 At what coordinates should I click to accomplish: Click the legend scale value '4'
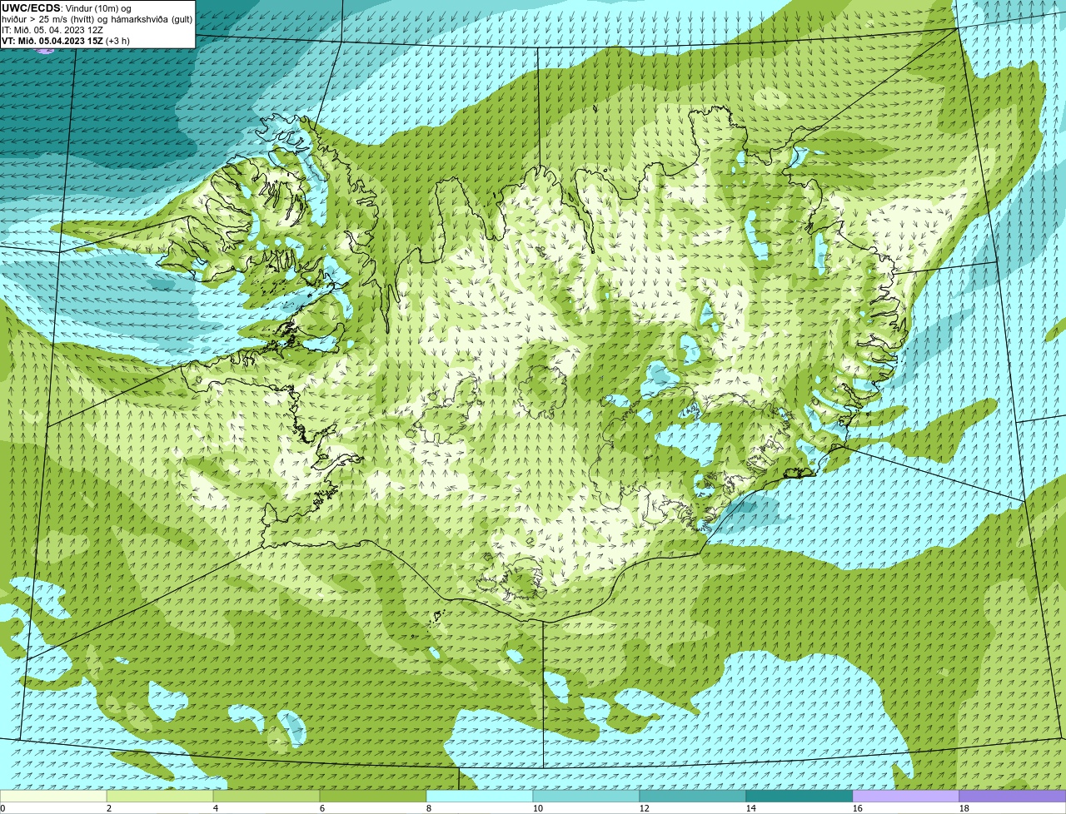click(216, 808)
